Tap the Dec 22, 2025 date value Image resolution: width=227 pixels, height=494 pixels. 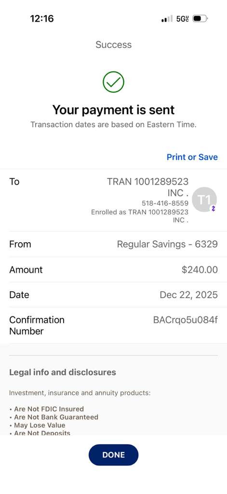point(188,295)
